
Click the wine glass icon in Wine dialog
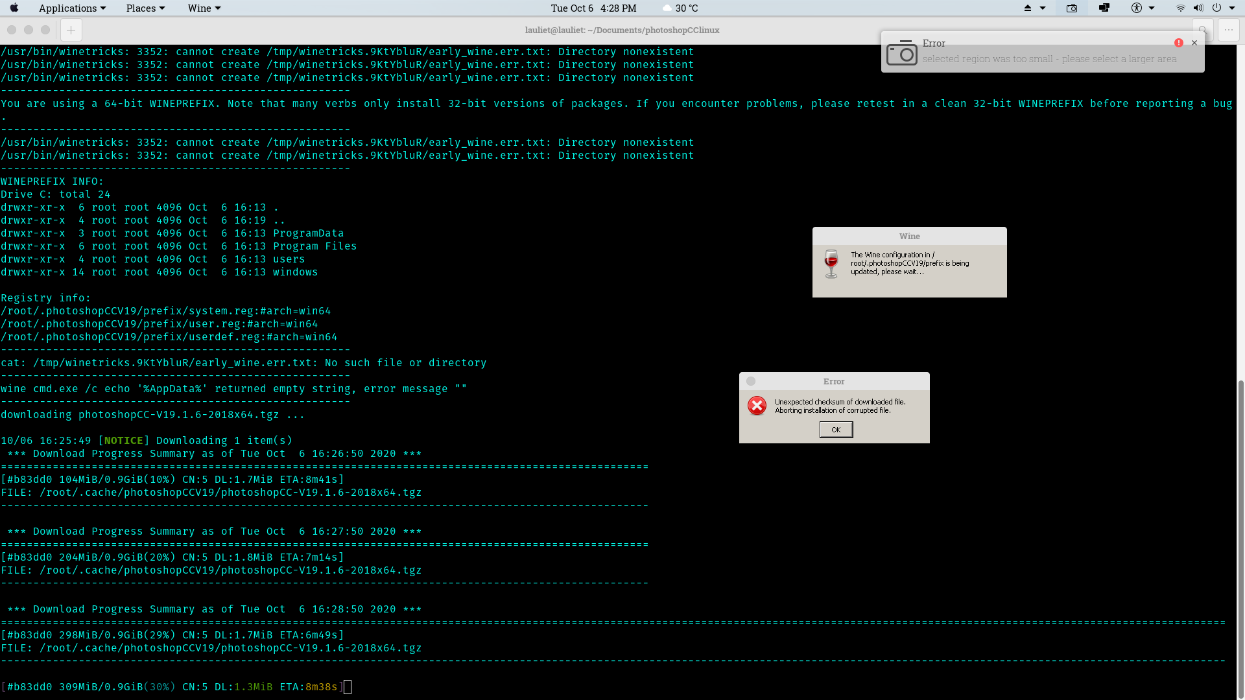tap(831, 264)
